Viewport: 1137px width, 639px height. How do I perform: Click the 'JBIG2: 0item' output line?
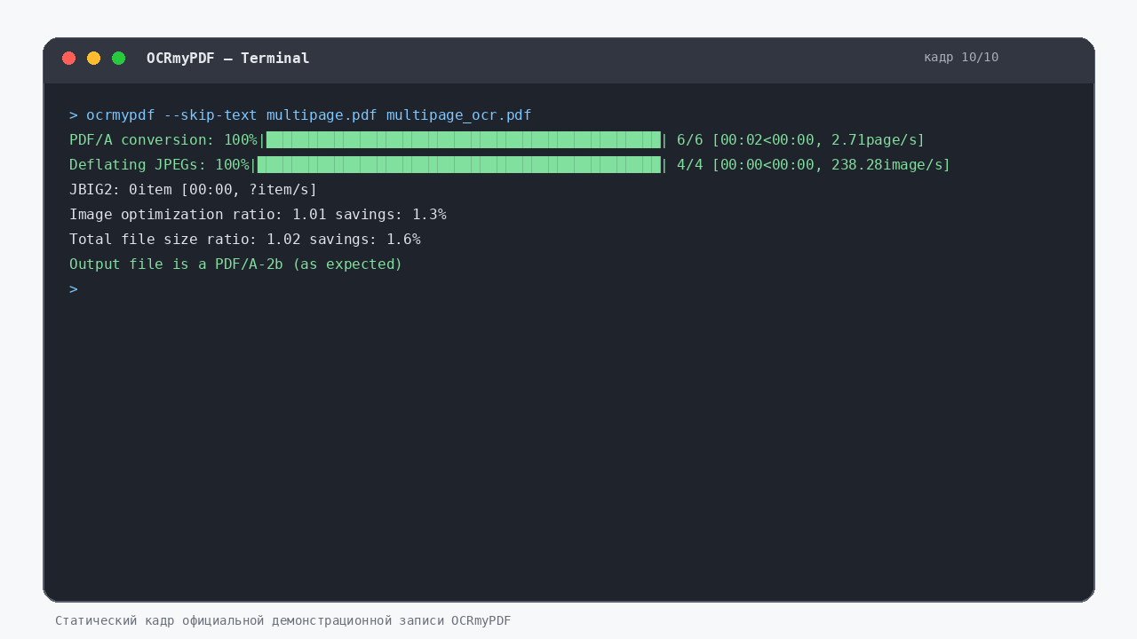[x=194, y=190]
